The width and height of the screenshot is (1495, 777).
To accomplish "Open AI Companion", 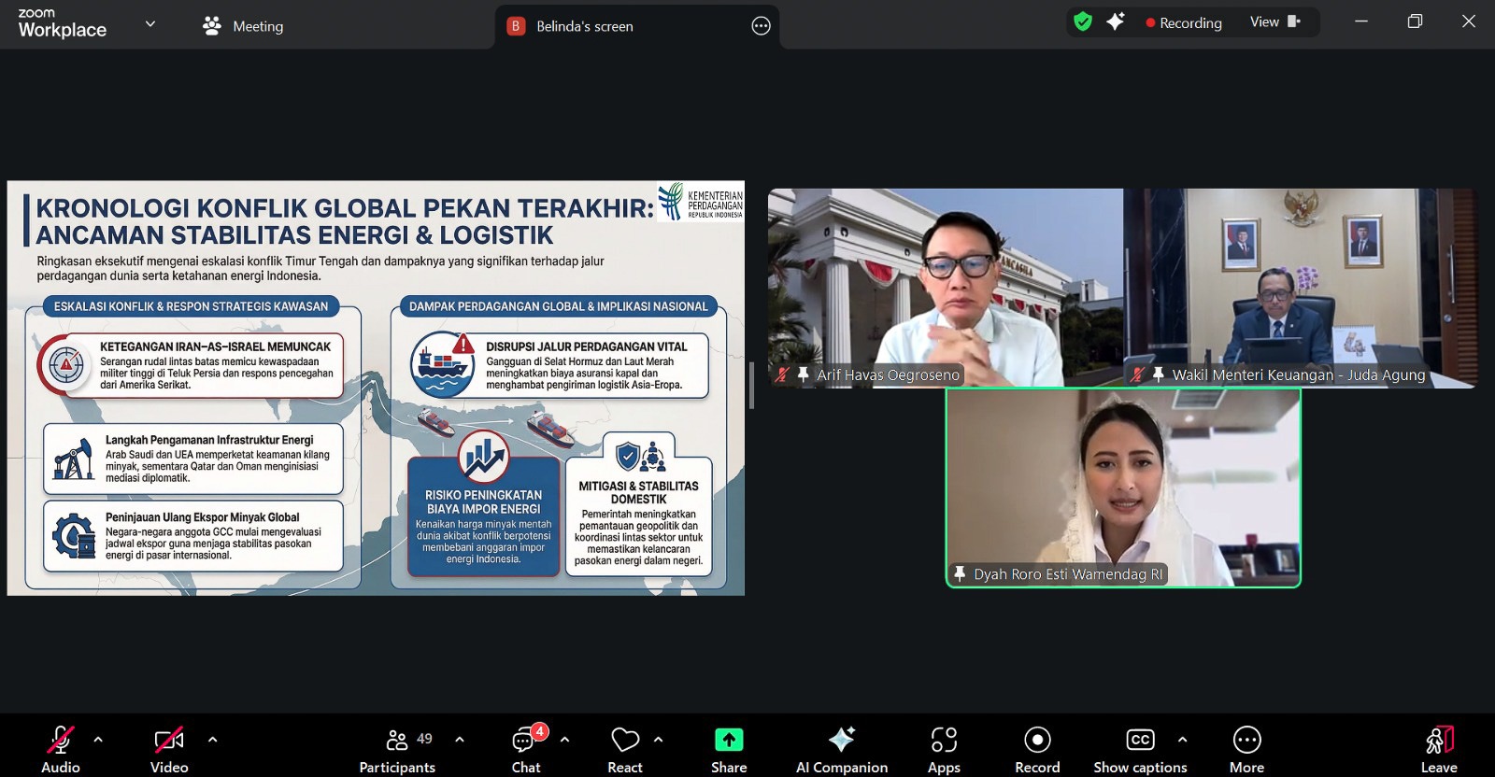I will pos(841,749).
